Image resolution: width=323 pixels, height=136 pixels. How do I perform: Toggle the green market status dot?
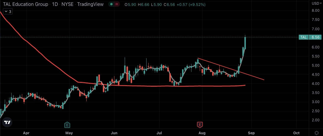(x=111, y=4)
